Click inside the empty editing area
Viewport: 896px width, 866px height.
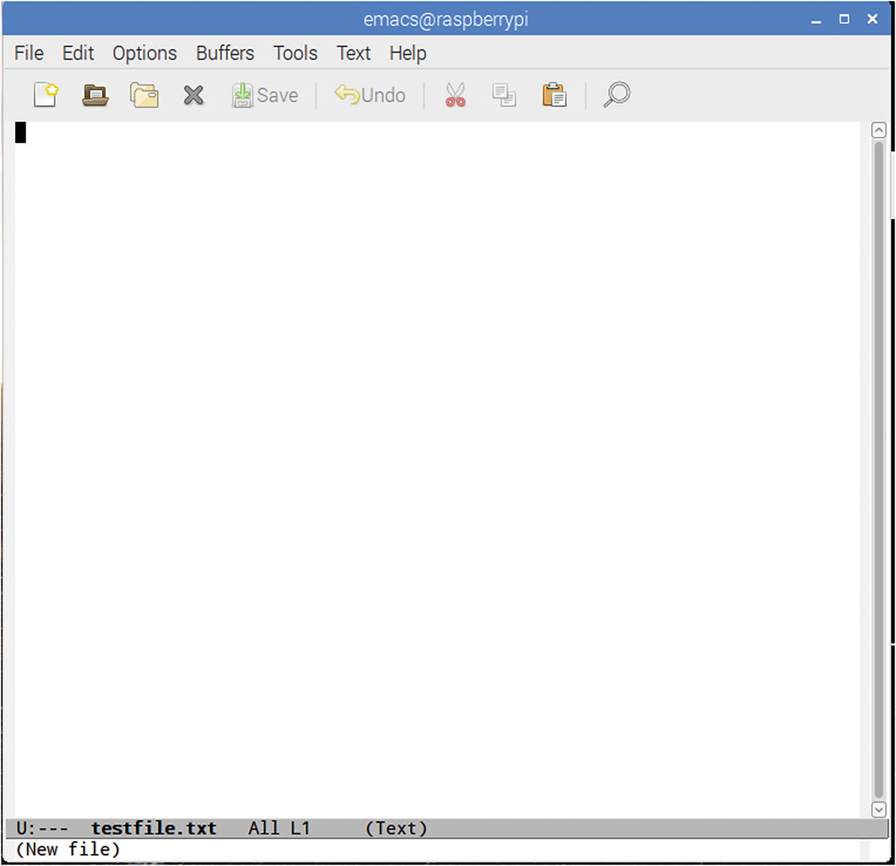pyautogui.click(x=440, y=440)
